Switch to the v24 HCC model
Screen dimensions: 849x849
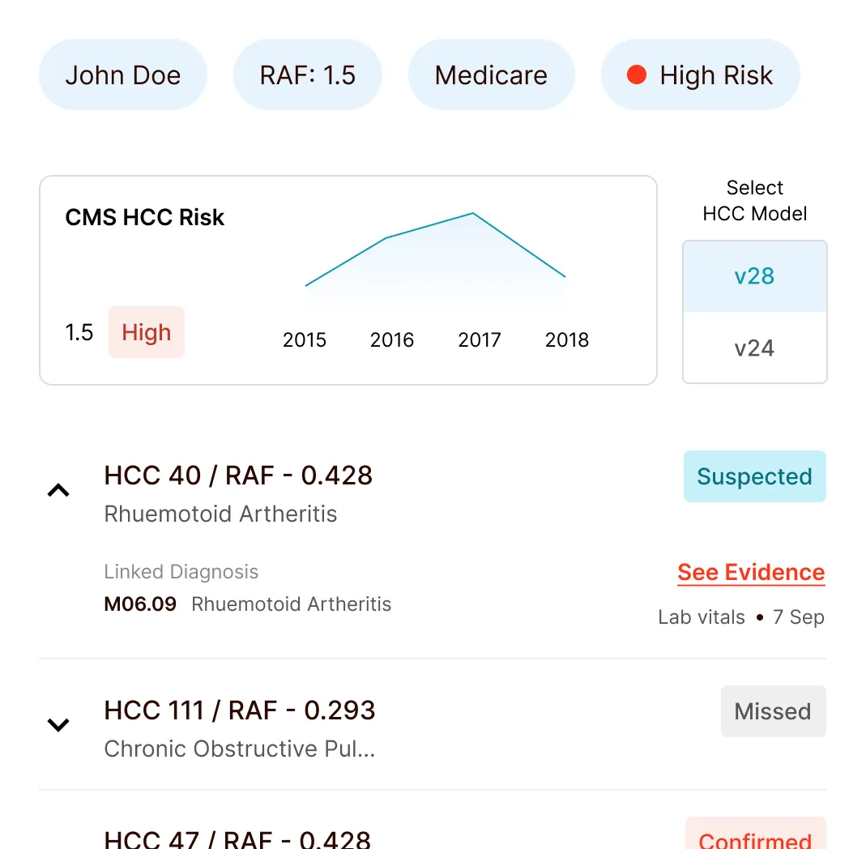click(x=754, y=348)
